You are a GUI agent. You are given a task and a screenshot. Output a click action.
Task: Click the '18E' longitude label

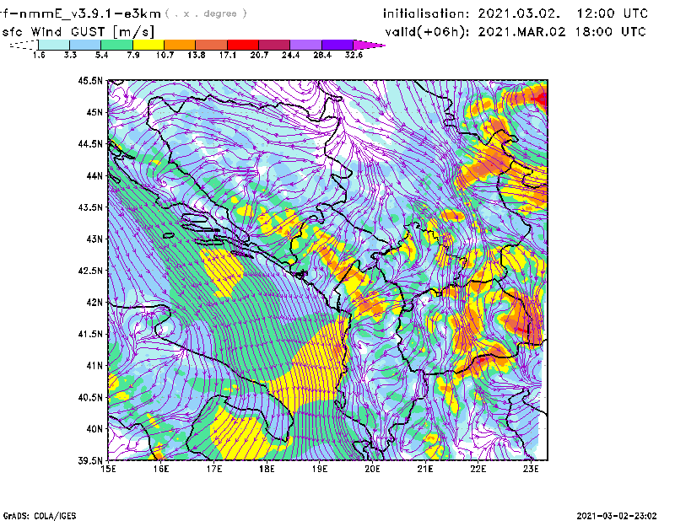click(267, 469)
